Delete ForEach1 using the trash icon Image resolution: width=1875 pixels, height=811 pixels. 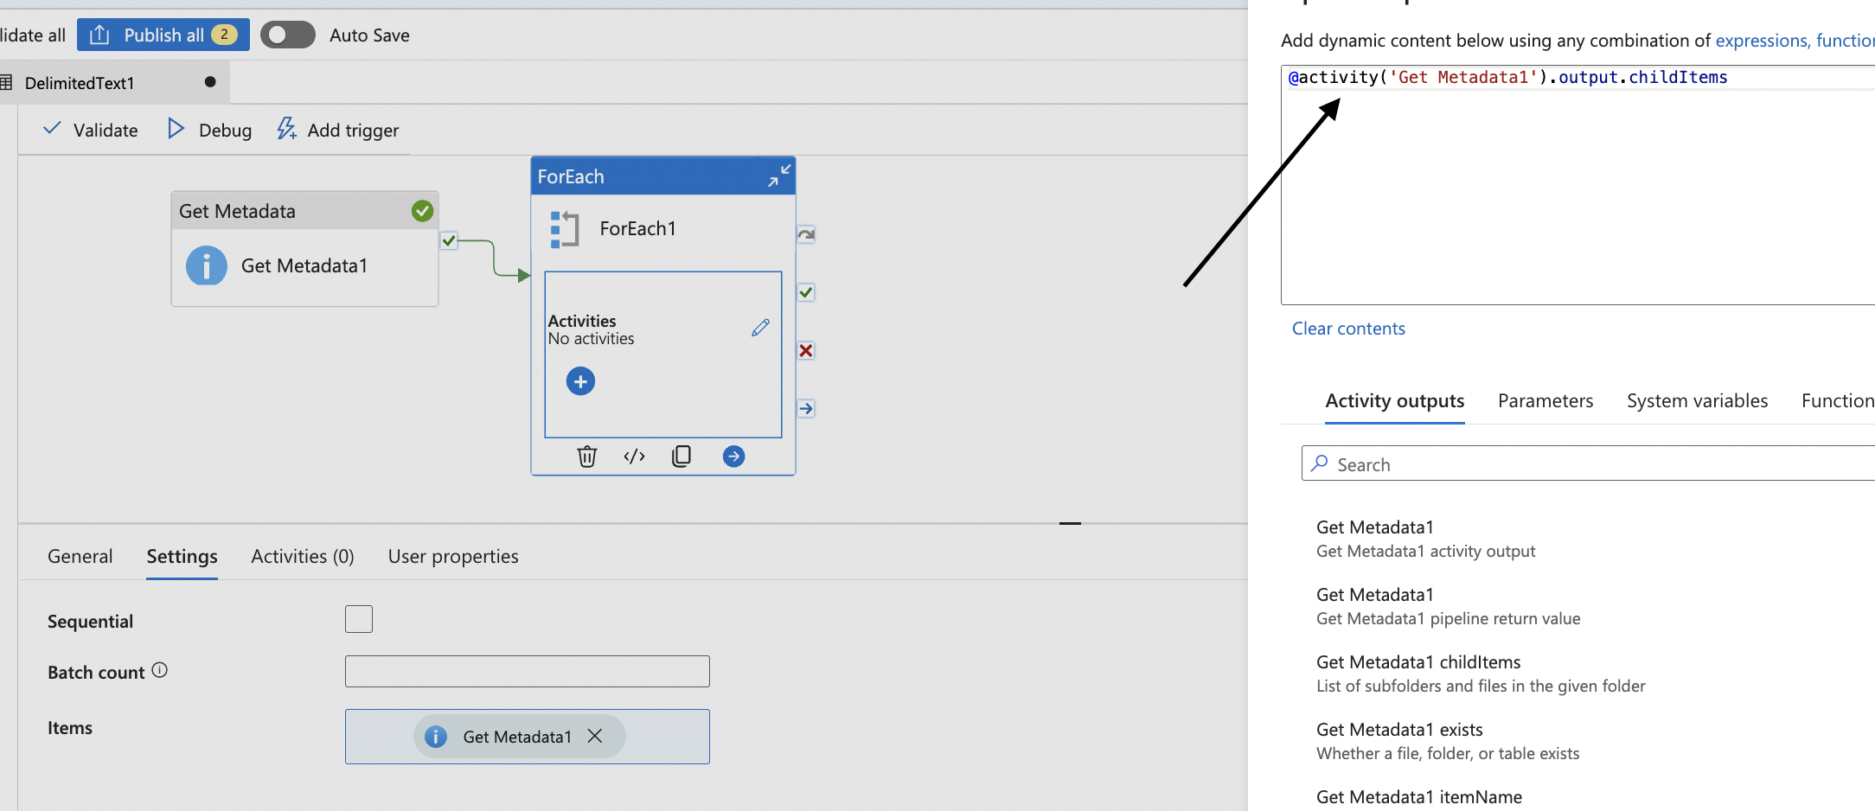click(587, 456)
